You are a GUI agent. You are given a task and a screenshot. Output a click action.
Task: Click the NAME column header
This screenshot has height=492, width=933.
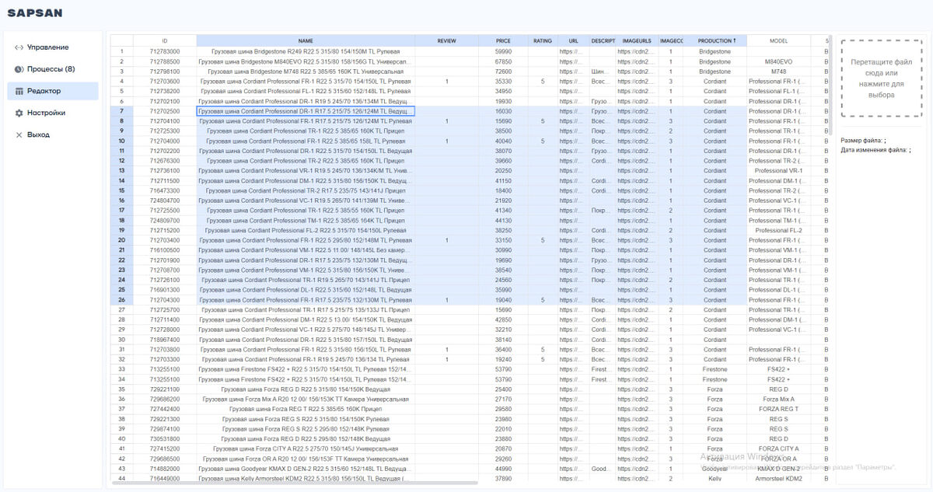306,40
